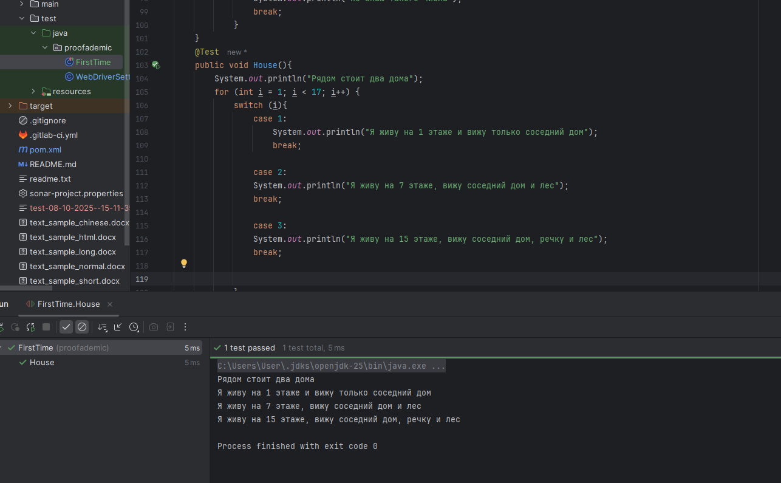
Task: Expand the resources folder
Action: click(33, 91)
